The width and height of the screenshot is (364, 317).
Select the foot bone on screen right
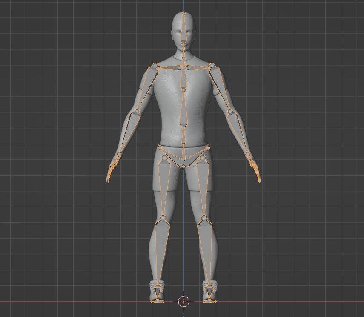pyautogui.click(x=209, y=292)
